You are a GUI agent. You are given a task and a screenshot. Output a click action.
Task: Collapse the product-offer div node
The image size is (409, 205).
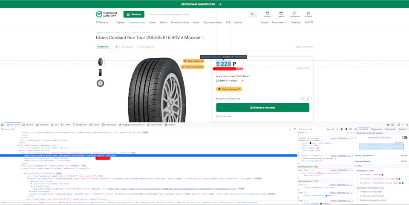(x=19, y=150)
